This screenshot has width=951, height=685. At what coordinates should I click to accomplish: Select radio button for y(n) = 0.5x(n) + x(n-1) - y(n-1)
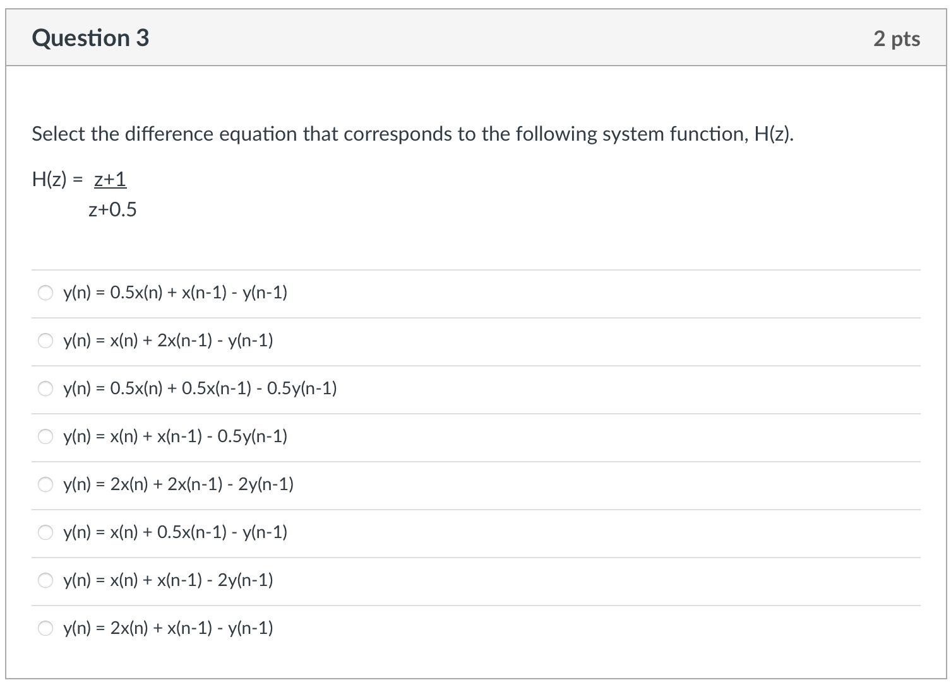45,292
